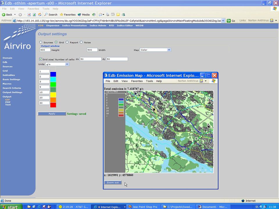Click the blue color swatch beside value 1

53,74
